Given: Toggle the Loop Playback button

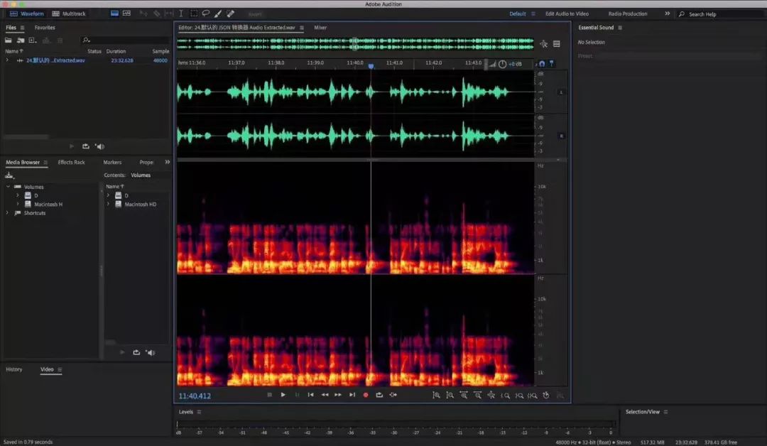Looking at the screenshot, I should click(x=379, y=395).
